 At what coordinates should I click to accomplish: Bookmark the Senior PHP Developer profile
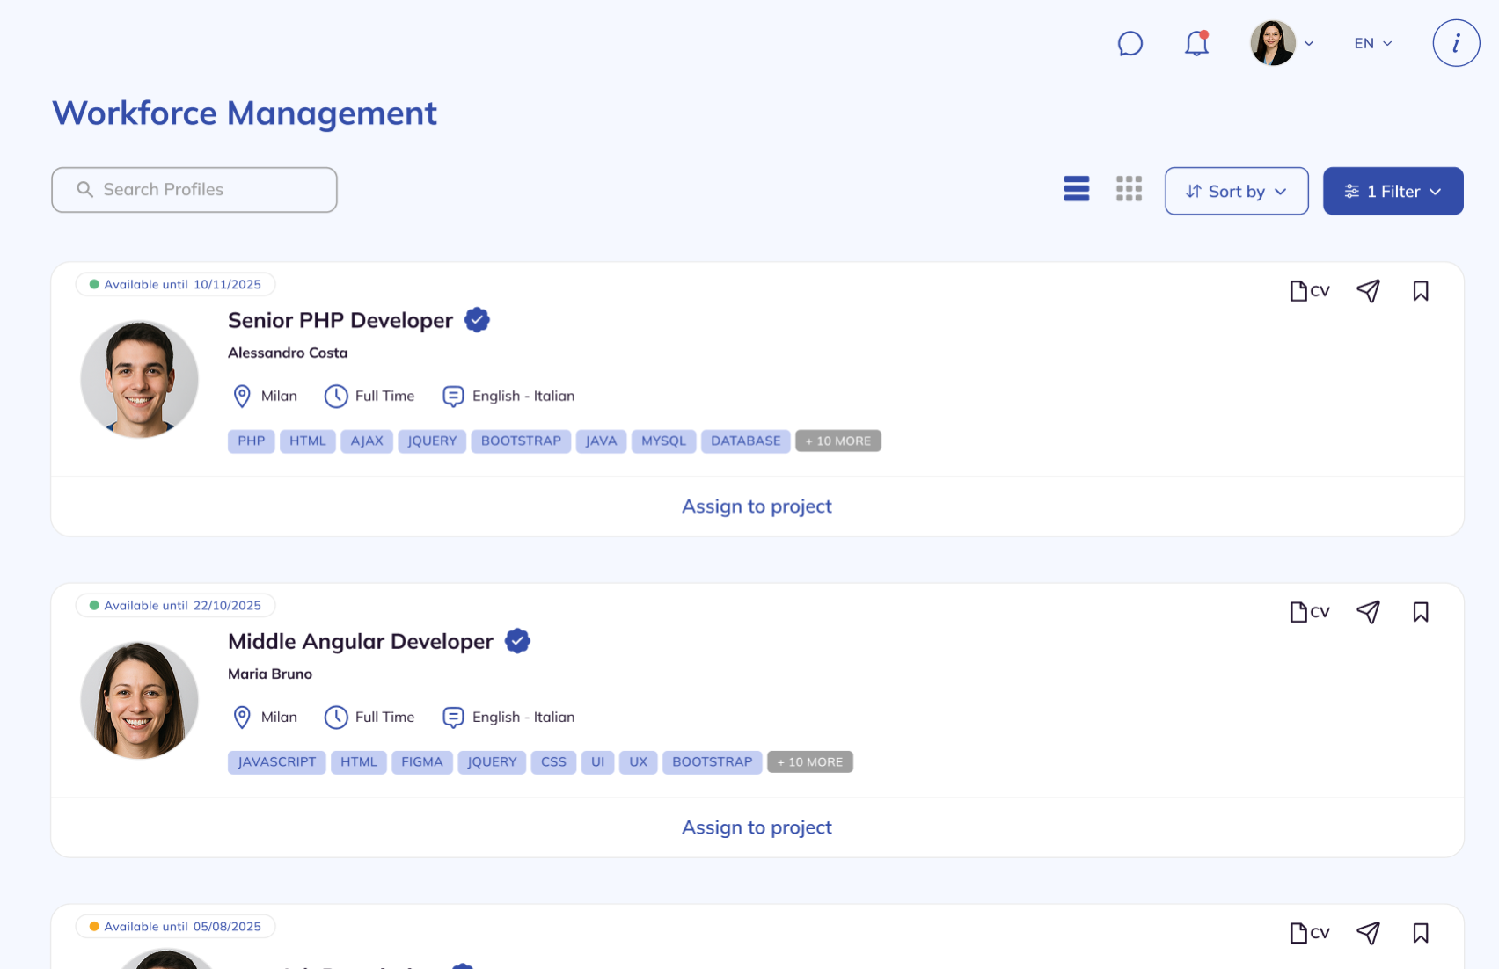(1421, 290)
